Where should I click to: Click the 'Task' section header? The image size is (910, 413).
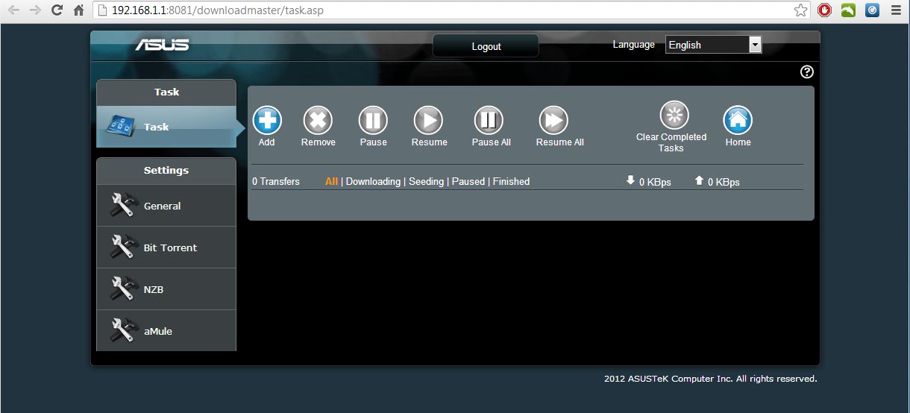point(166,92)
